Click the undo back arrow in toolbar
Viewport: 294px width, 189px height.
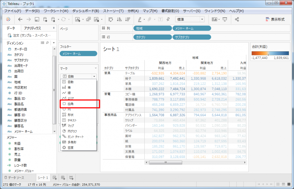pos(20,19)
